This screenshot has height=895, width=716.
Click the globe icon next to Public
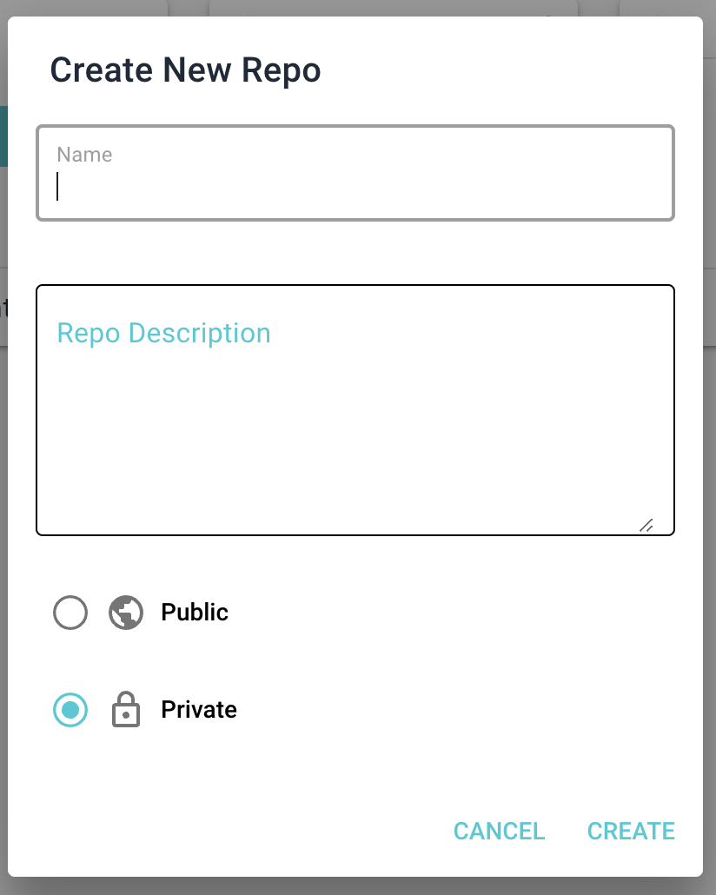[126, 613]
